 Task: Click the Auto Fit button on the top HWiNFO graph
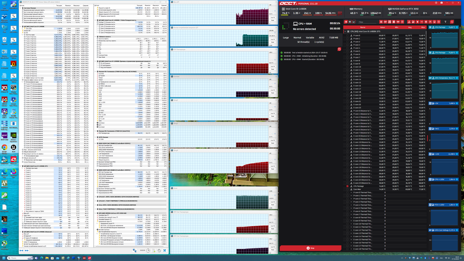tap(273, 17)
